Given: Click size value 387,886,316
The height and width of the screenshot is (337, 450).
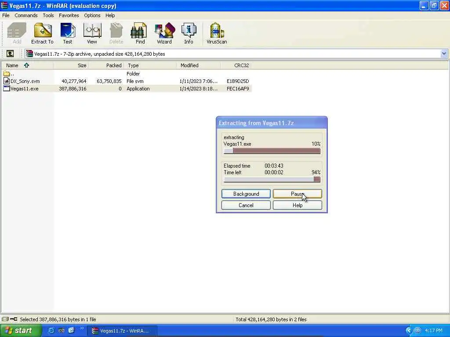Looking at the screenshot, I should click(x=73, y=89).
